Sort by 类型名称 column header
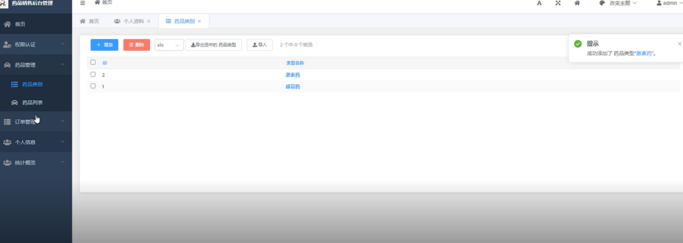Screen dimensions: 683x243 coord(295,63)
